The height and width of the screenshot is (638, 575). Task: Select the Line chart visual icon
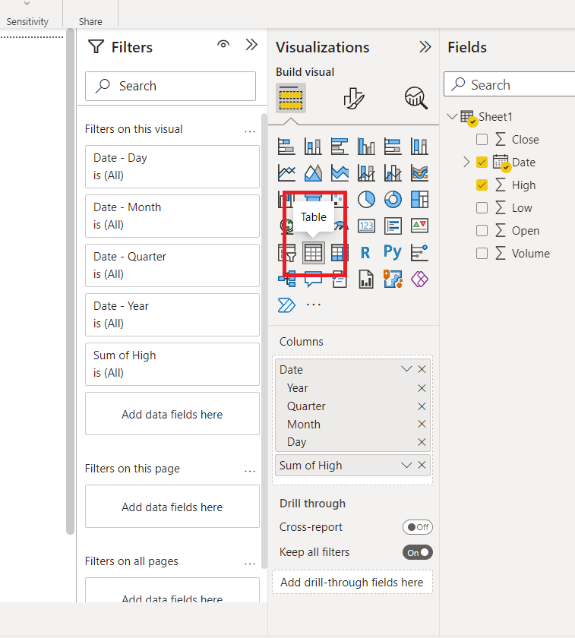coord(286,173)
